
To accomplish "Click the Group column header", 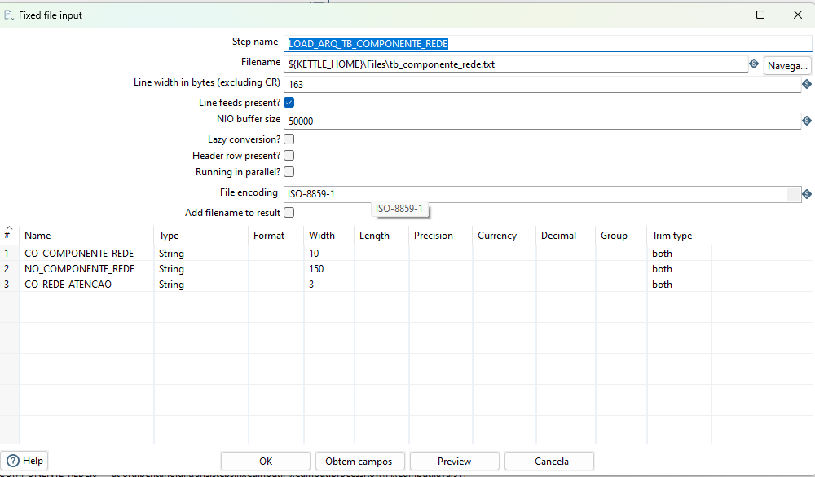I will 621,236.
